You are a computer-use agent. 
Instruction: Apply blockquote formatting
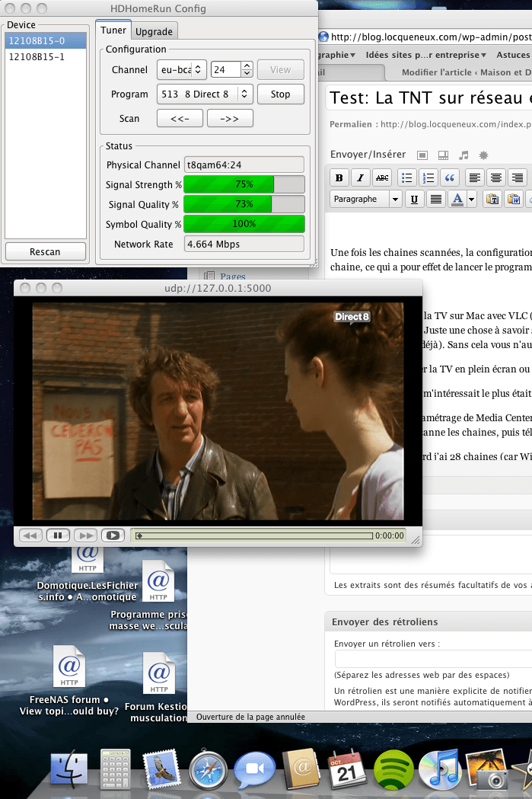(450, 177)
